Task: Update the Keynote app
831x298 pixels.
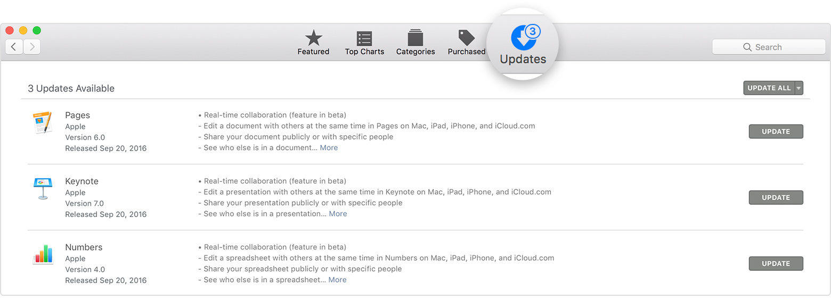Action: pos(776,197)
